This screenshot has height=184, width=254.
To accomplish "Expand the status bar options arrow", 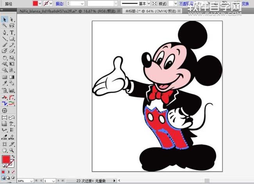I will [114, 180].
